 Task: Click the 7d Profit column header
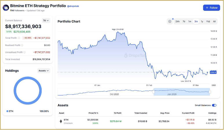click(x=117, y=113)
